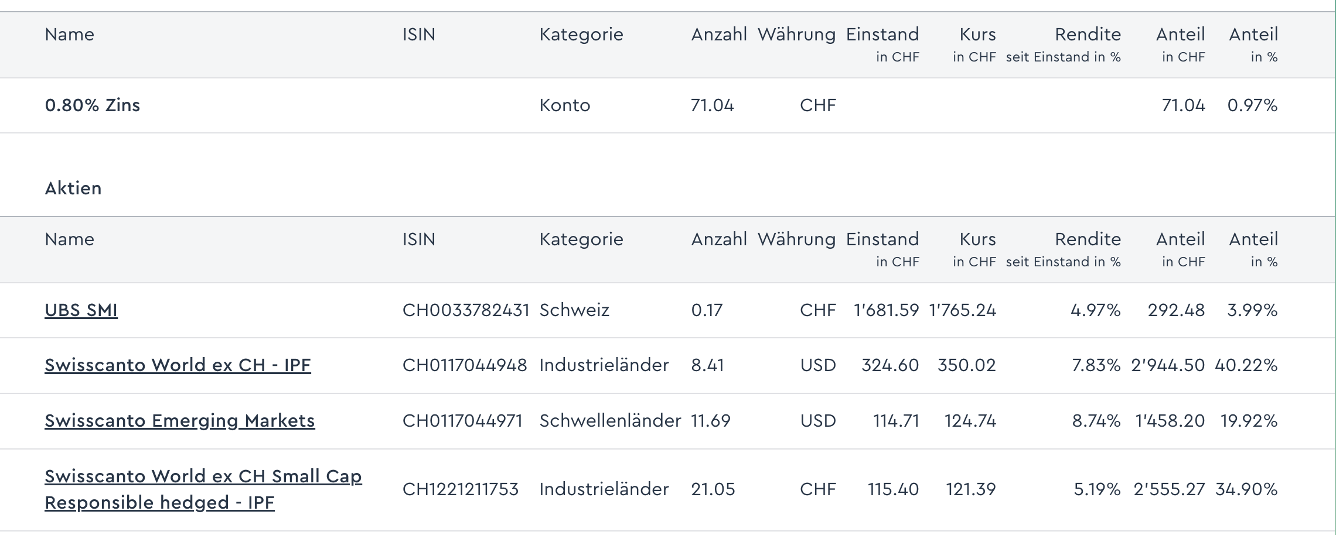Open Swisscanto World ex CH - IPF link
Viewport: 1336px width, 535px height.
[x=178, y=365]
